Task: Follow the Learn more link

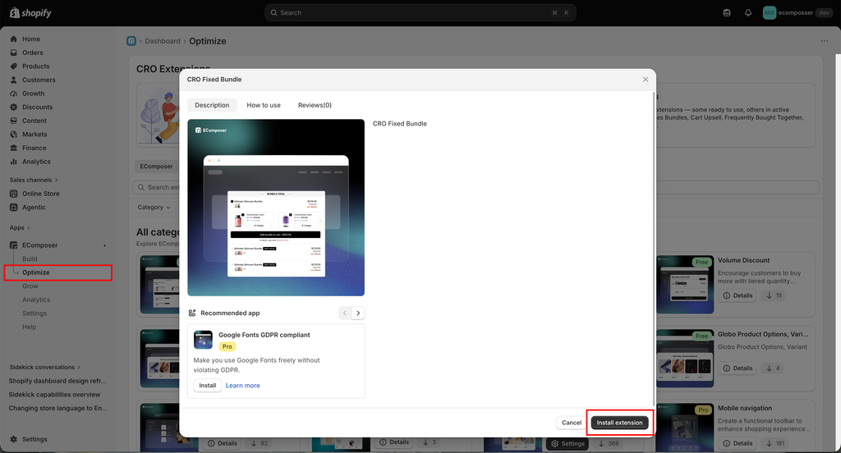Action: click(x=242, y=386)
